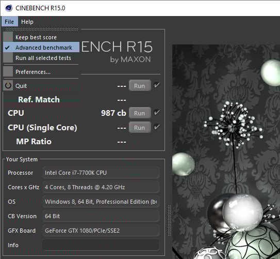280x259 pixels.
Task: Click Quit in the File menu
Action: [41, 86]
